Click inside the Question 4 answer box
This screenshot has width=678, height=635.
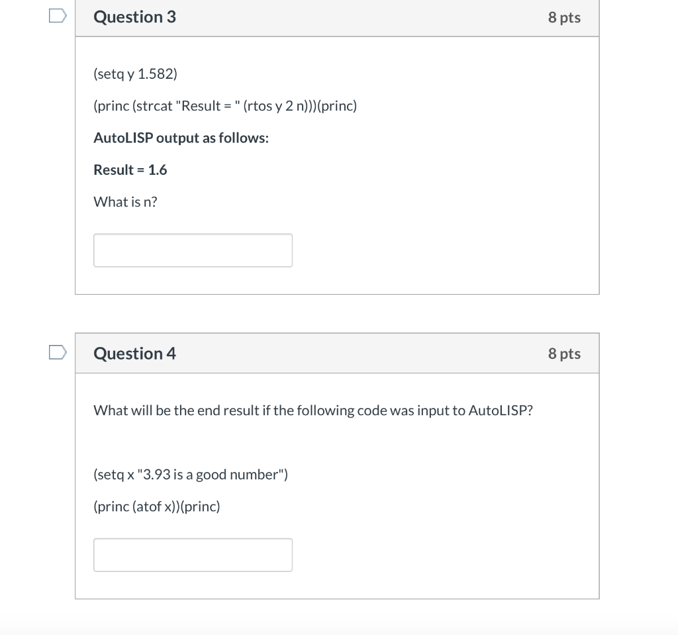click(193, 555)
